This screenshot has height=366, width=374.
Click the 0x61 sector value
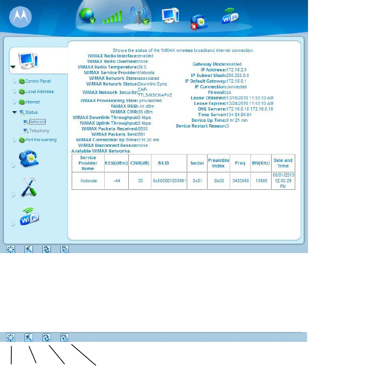(197, 181)
